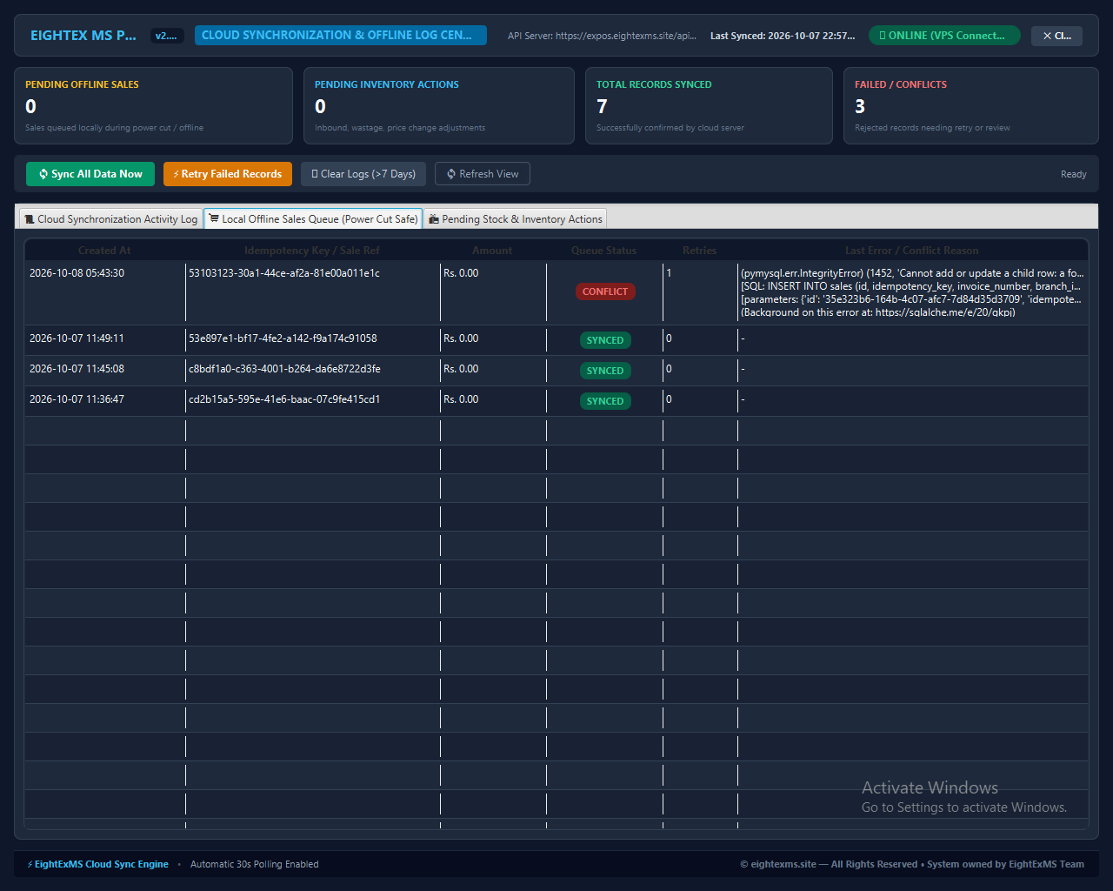1113x891 pixels.
Task: Select the row created 2026-10-07 11:49:11
Action: 556,340
